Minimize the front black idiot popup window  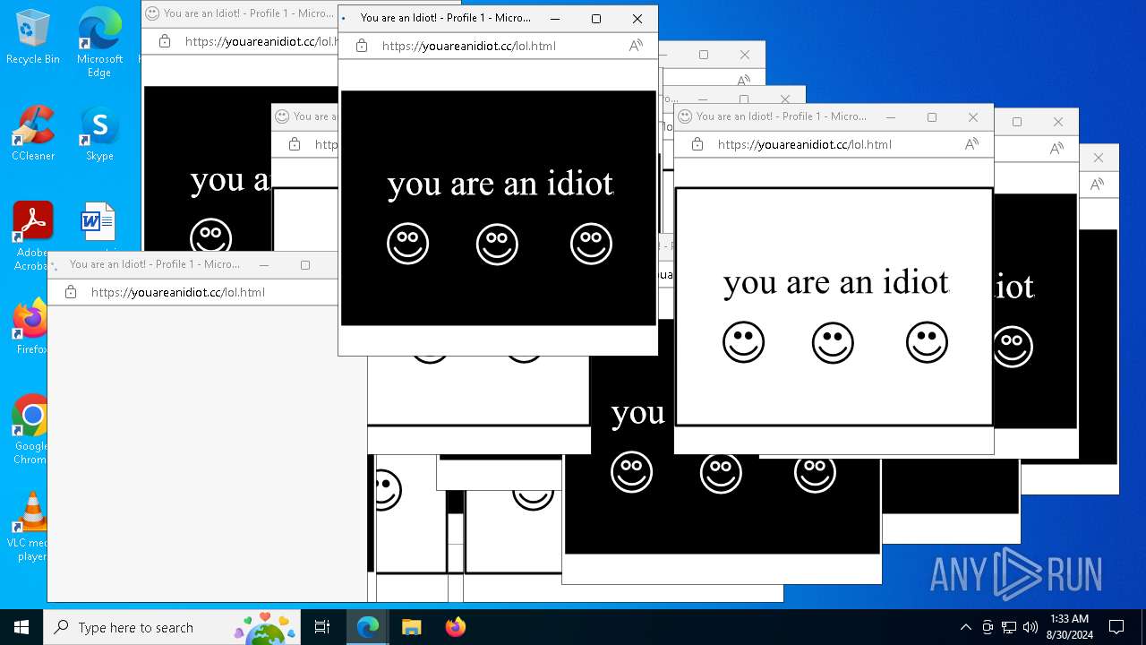click(x=555, y=18)
